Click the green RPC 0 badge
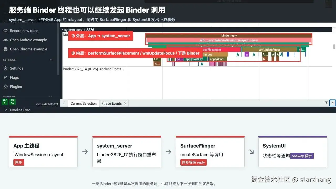Viewport: 336px width, 189px height. pyautogui.click(x=4, y=102)
